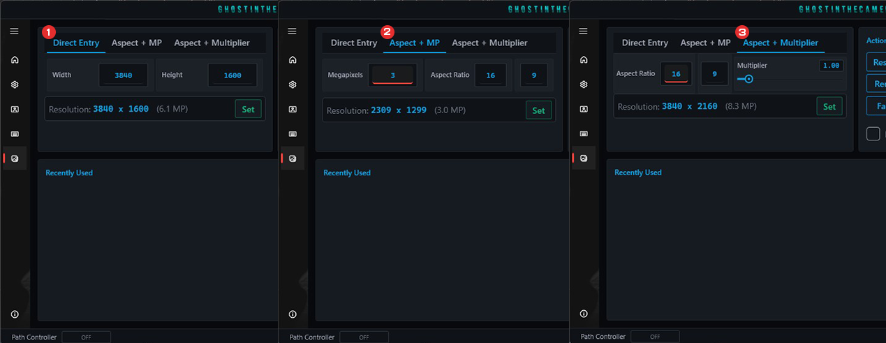This screenshot has height=343, width=886.
Task: Open the keyboard bindings icon in the Direct Entry window
Action: 15,133
